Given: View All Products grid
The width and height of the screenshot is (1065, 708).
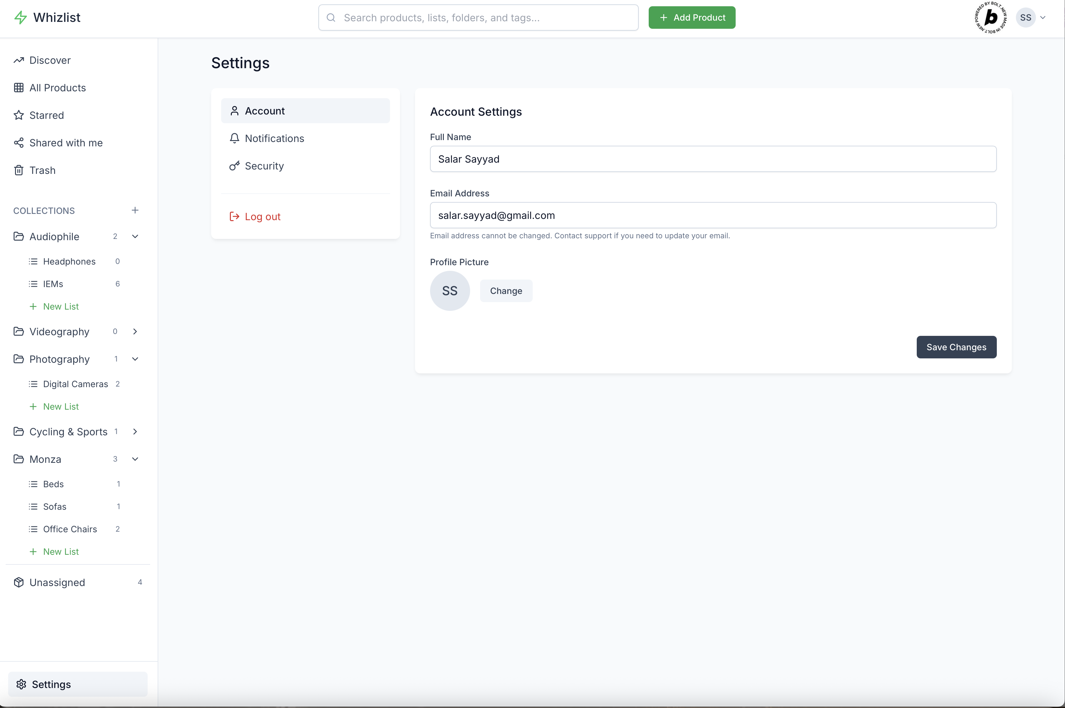Looking at the screenshot, I should coord(57,88).
